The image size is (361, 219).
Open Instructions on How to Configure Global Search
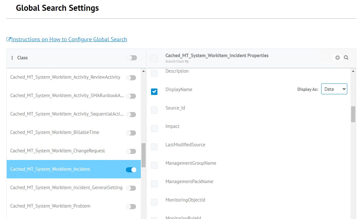[x=69, y=39]
